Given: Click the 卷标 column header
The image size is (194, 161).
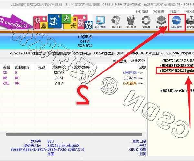Looking at the screenshot, I should [x=143, y=67].
